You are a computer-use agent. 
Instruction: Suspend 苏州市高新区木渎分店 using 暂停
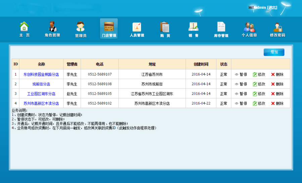[x=241, y=104]
